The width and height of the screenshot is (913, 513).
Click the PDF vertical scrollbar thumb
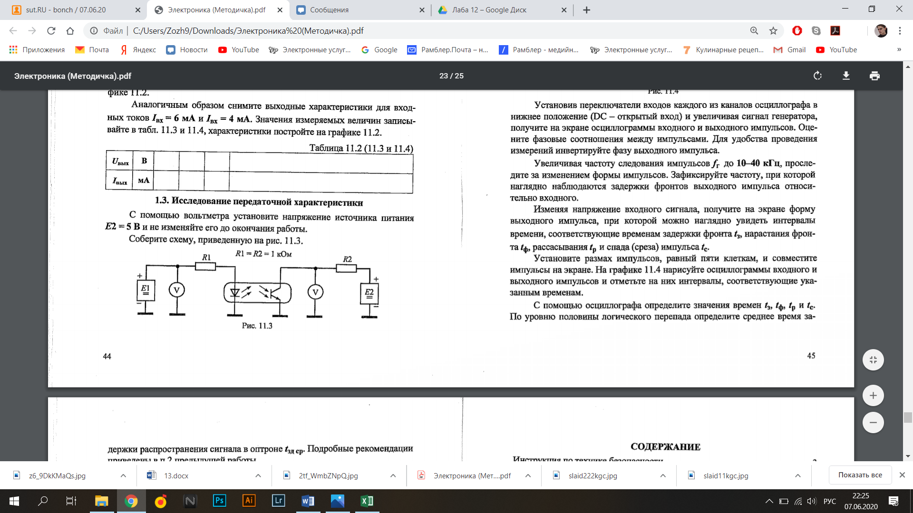click(x=908, y=418)
